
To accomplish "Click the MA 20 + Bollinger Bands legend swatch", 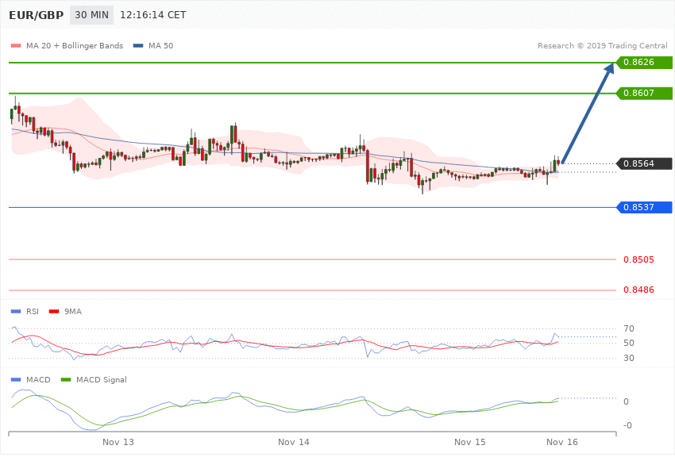I will click(x=16, y=45).
